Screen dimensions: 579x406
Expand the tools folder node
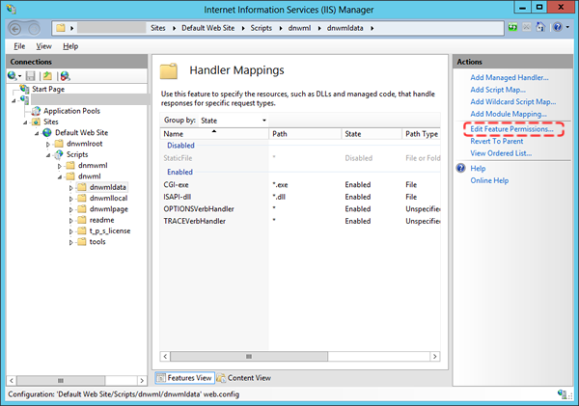click(x=70, y=242)
